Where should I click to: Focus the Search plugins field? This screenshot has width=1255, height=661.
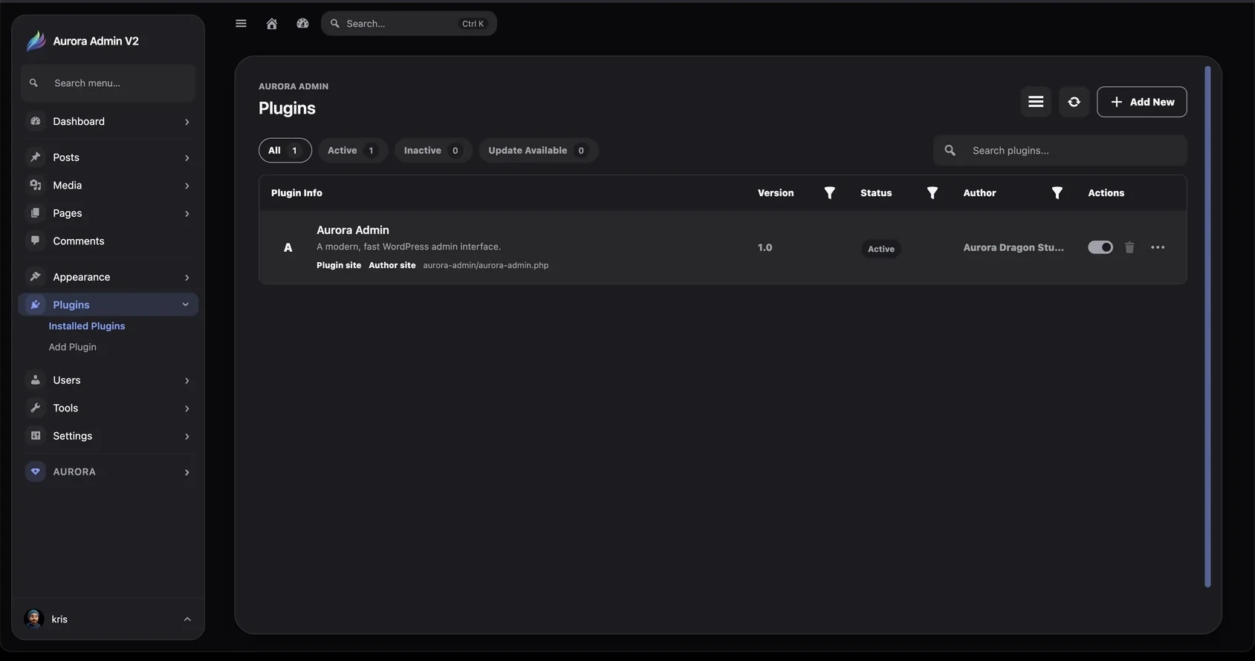1060,150
